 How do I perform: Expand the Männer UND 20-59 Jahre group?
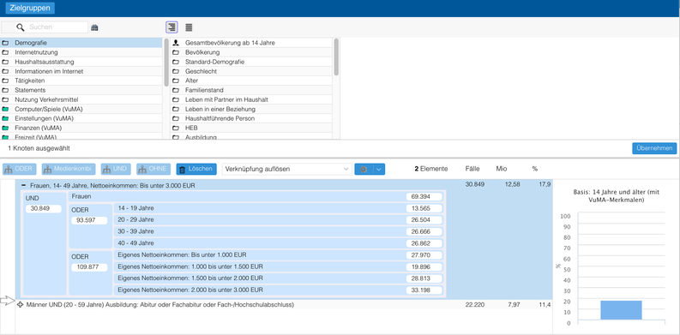click(20, 305)
